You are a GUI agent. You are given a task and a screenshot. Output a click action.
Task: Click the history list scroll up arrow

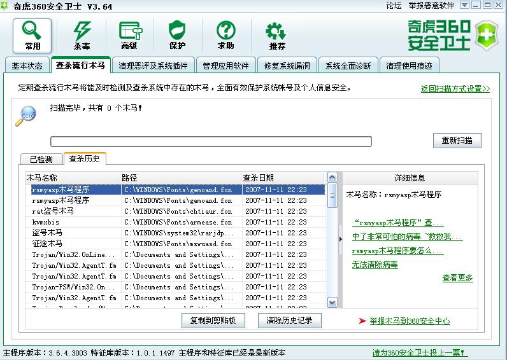[x=332, y=177]
